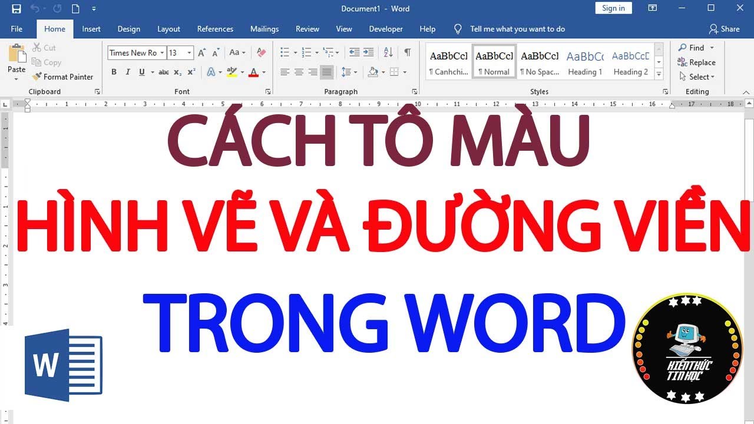Screen dimensions: 754x424
Task: Apply the No Spacing style
Action: coord(539,62)
